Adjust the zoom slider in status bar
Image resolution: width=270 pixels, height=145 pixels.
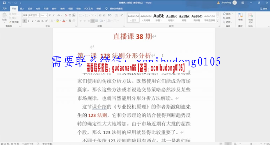point(251,143)
